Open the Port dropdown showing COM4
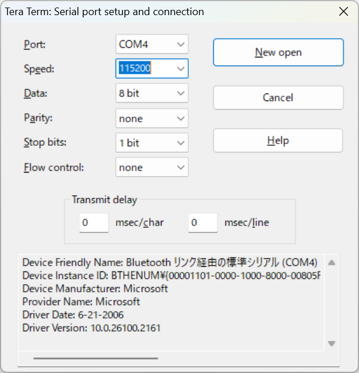The width and height of the screenshot is (359, 373). tap(152, 44)
